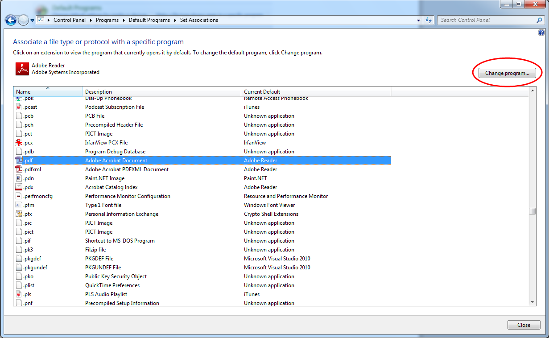Select the "Windows Font Viewer" entry
Screen dimensions: 549x338
click(269, 205)
